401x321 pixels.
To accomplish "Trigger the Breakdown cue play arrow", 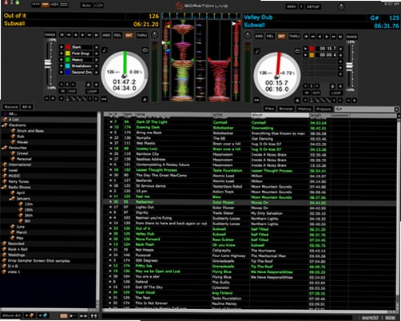I will coord(62,66).
